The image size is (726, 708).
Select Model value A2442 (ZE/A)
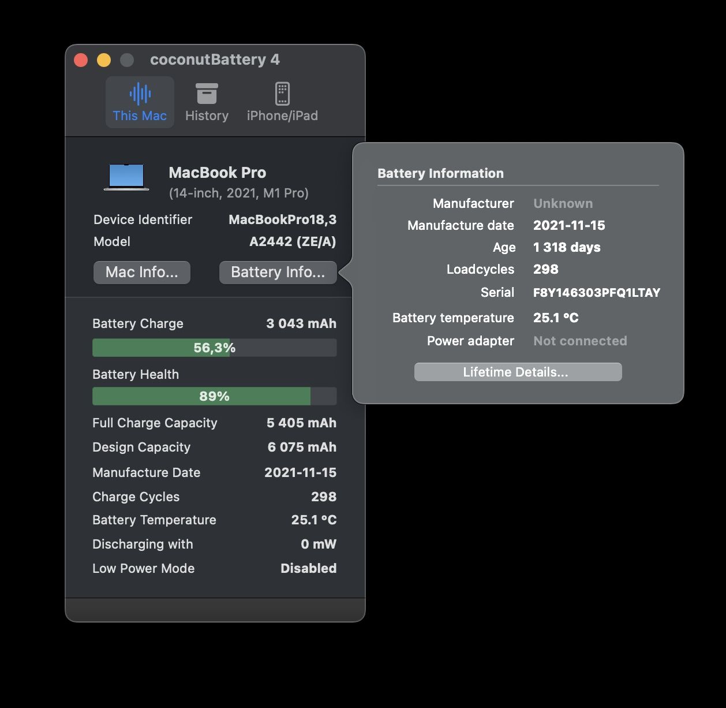tap(293, 241)
